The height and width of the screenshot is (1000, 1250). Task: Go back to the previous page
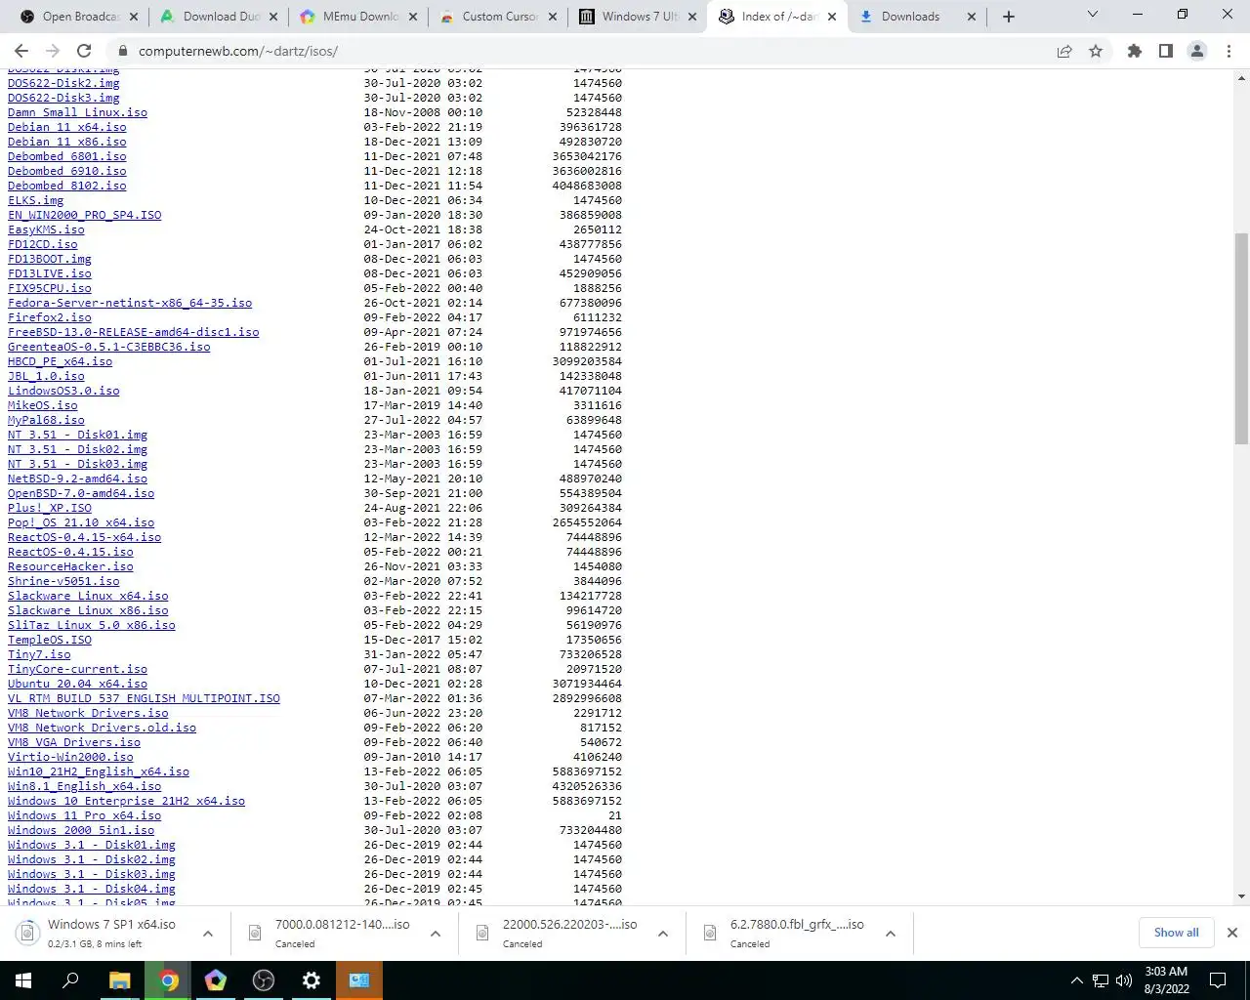point(21,51)
